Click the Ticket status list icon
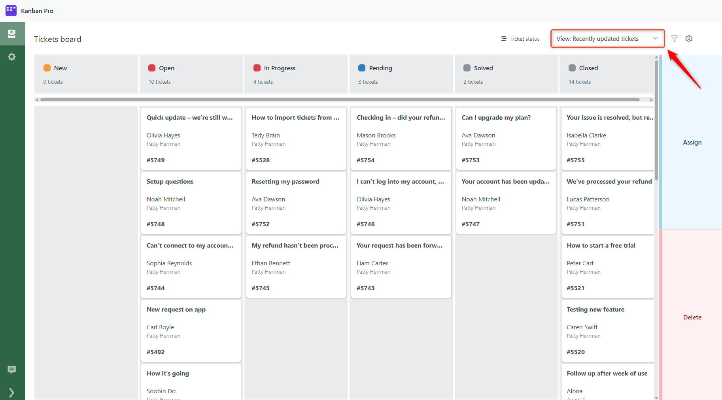Image resolution: width=722 pixels, height=400 pixels. tap(503, 39)
